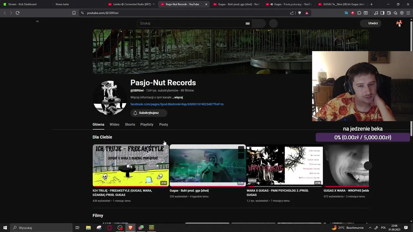This screenshot has height=232, width=413.
Task: Open GUGAS X WARA - WROPHIS title
Action: [x=346, y=190]
